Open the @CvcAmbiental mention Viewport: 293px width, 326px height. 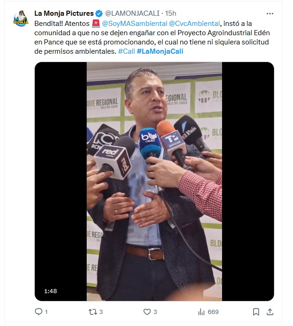point(194,24)
